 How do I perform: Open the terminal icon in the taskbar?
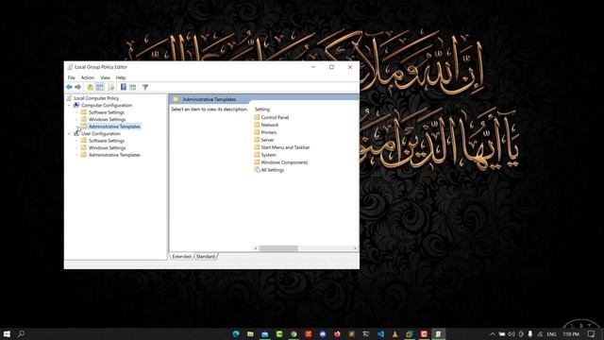[366, 333]
